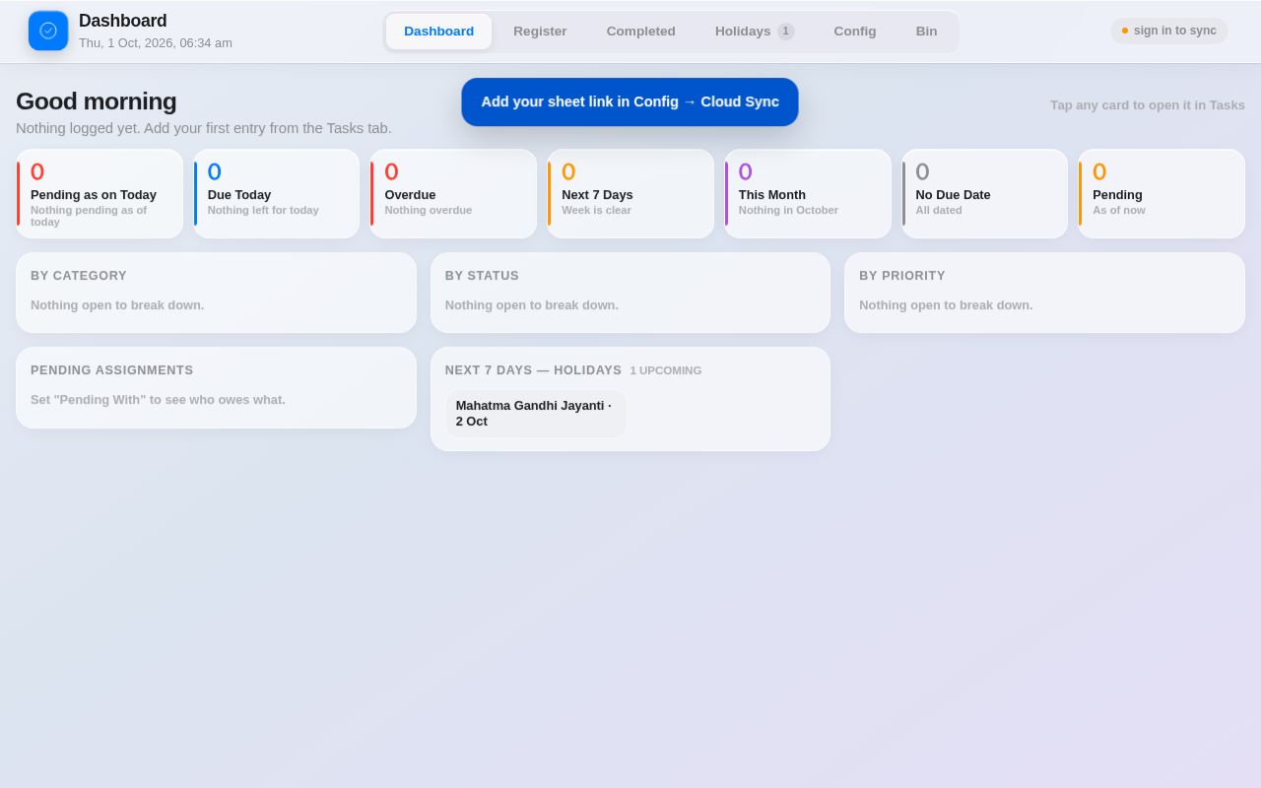1261x788 pixels.
Task: Click the Pending Assignments panel heading
Action: [x=112, y=370]
